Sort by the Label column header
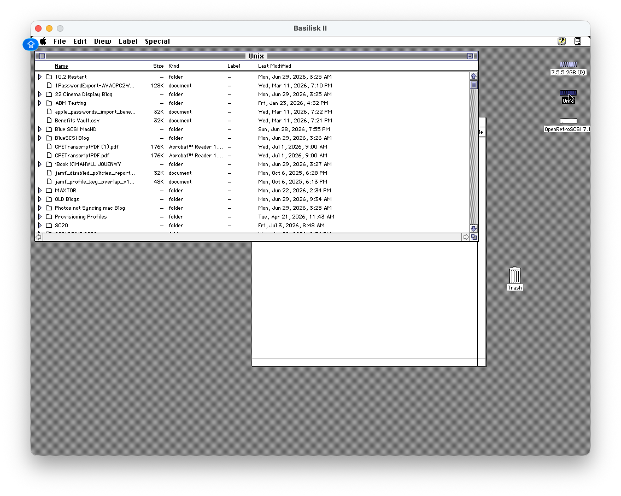 click(234, 66)
